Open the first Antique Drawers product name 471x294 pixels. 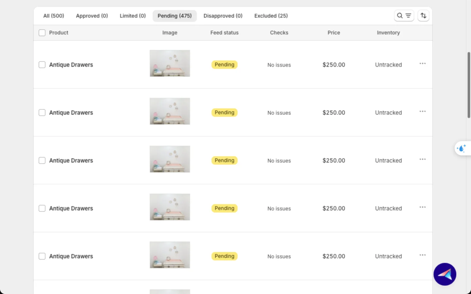point(71,65)
